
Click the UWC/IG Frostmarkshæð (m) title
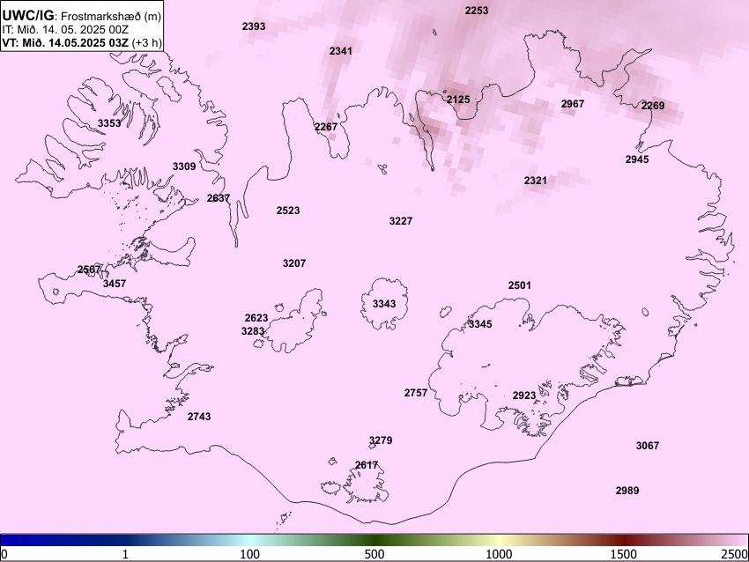pos(82,15)
